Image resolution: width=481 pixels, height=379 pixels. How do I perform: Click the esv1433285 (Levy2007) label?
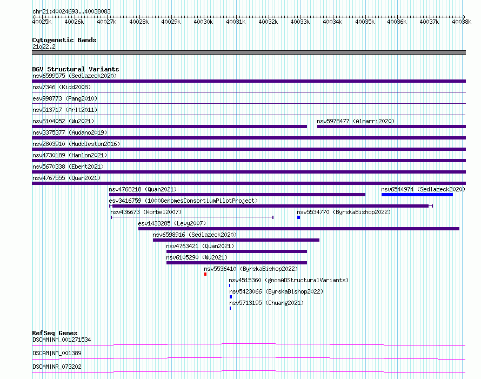pyautogui.click(x=172, y=223)
